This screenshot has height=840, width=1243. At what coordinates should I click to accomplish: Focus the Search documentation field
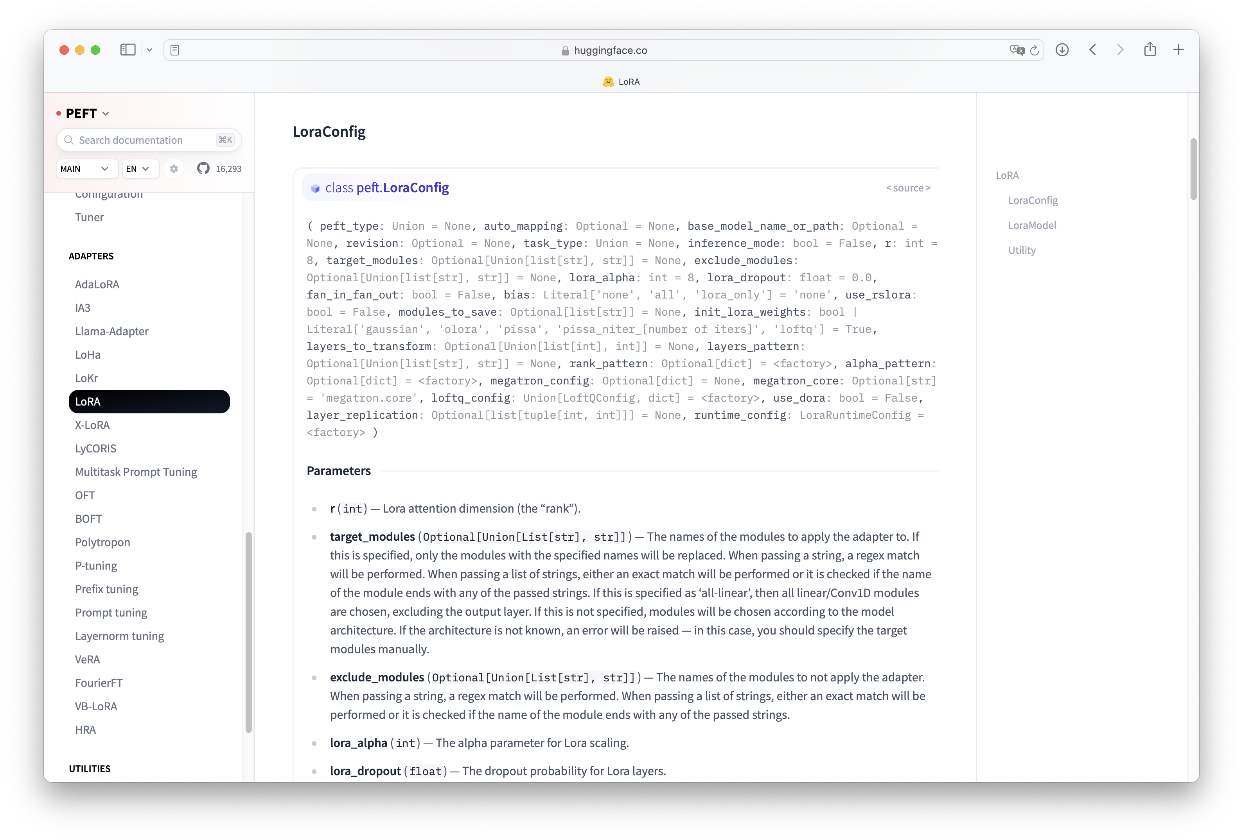(x=149, y=140)
